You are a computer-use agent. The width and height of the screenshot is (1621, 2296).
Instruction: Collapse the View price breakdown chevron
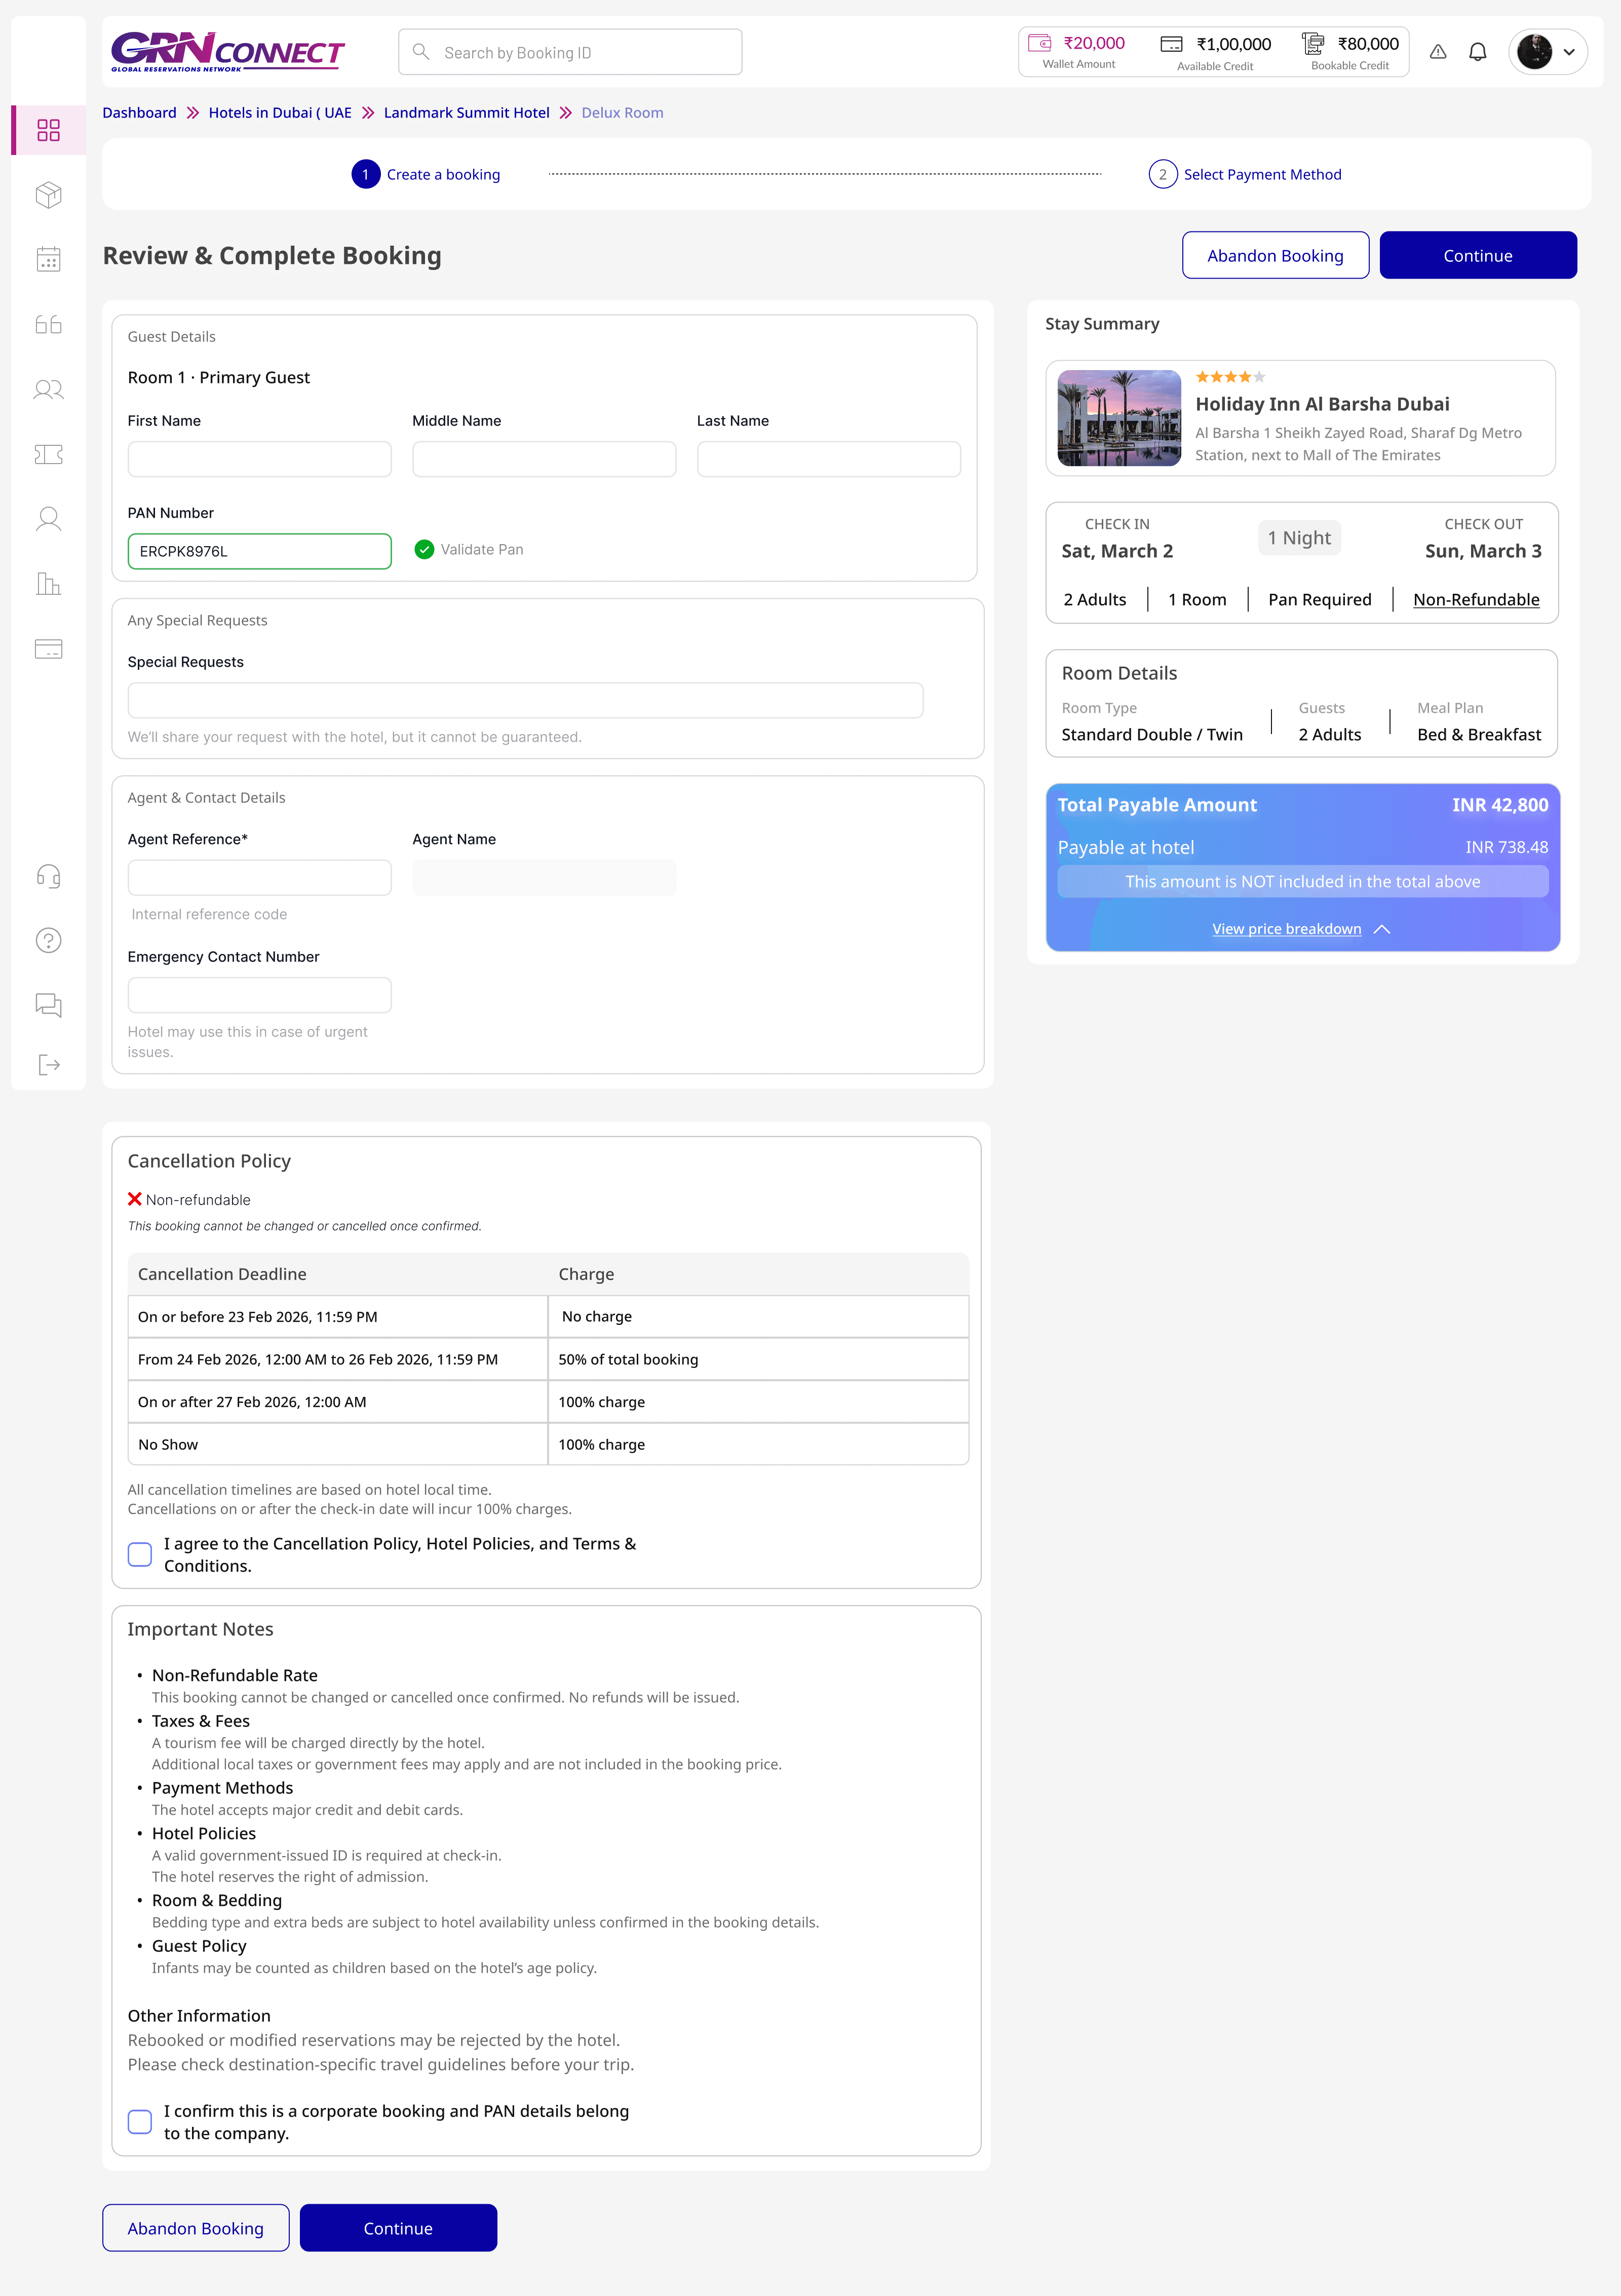[x=1382, y=929]
